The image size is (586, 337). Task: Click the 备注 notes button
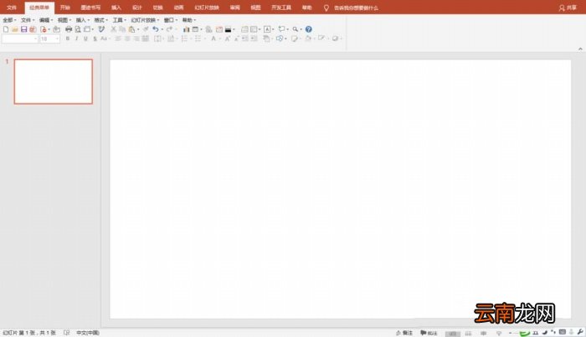click(x=404, y=333)
